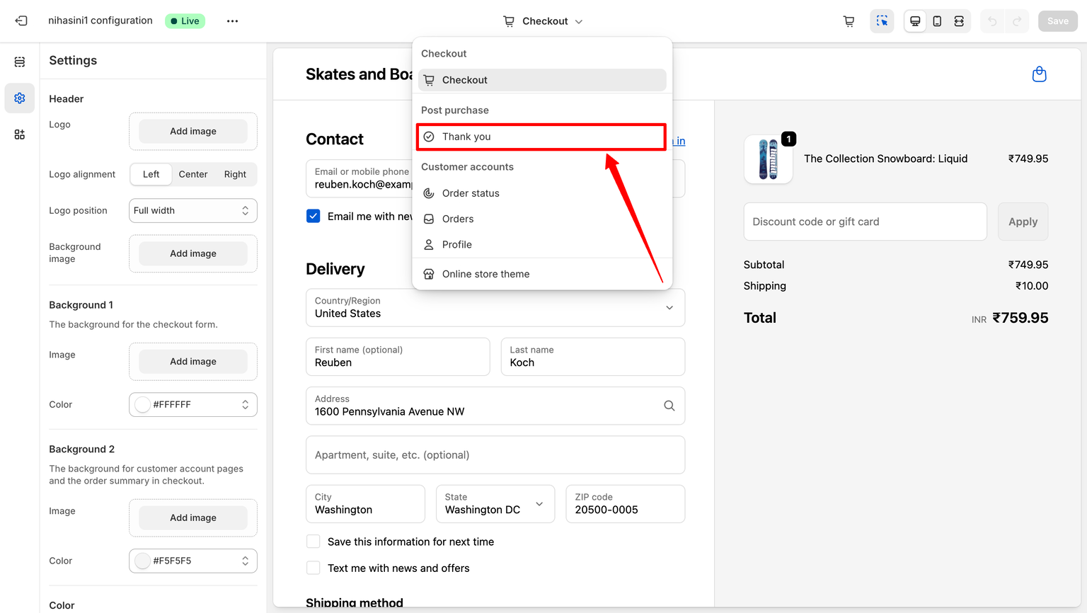The image size is (1087, 613).
Task: Switch to desktop preview icon
Action: pyautogui.click(x=915, y=21)
